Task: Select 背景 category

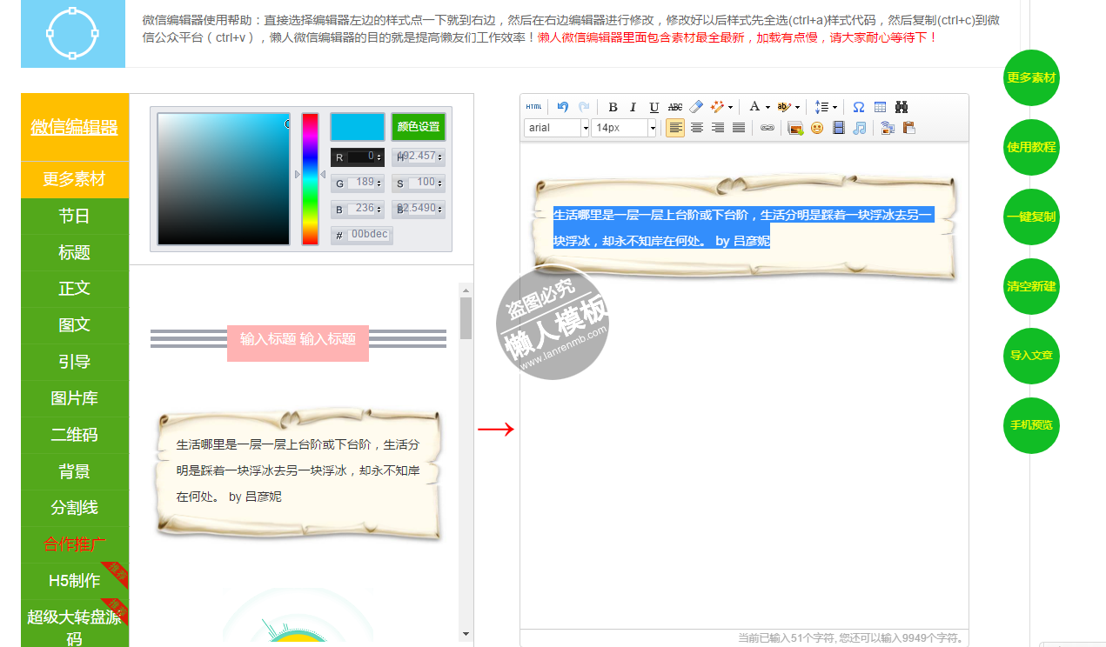Action: pos(75,471)
